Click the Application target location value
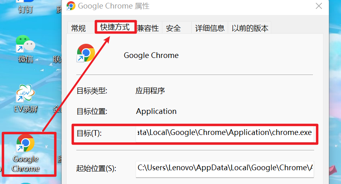 tap(156, 111)
